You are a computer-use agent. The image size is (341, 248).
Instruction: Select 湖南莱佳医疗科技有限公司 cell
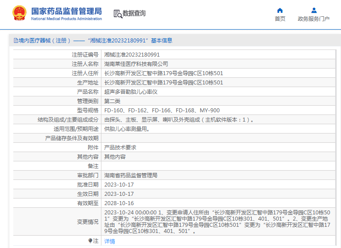click(136, 64)
